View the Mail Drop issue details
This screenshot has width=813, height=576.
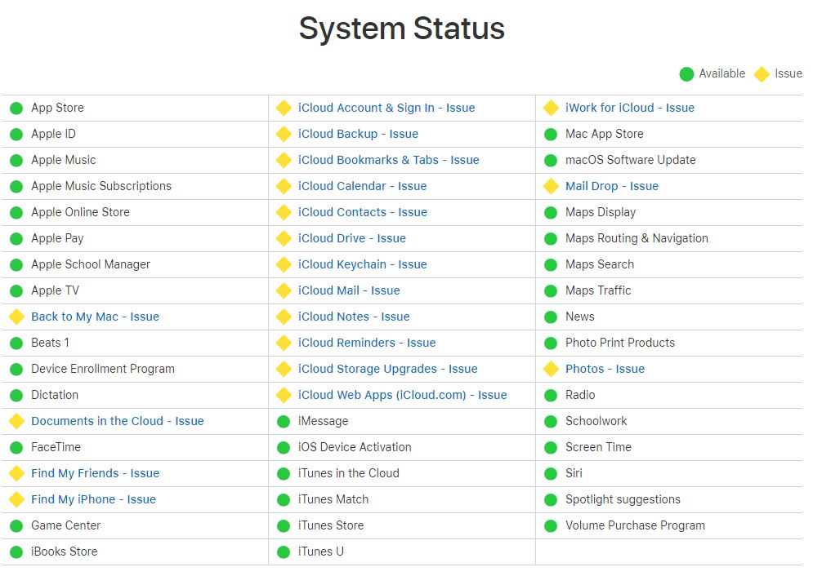[612, 186]
